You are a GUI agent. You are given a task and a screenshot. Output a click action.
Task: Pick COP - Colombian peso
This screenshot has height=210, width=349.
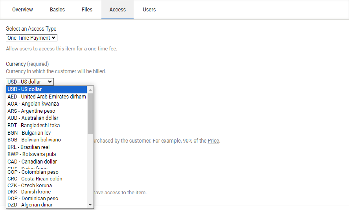coord(46,172)
